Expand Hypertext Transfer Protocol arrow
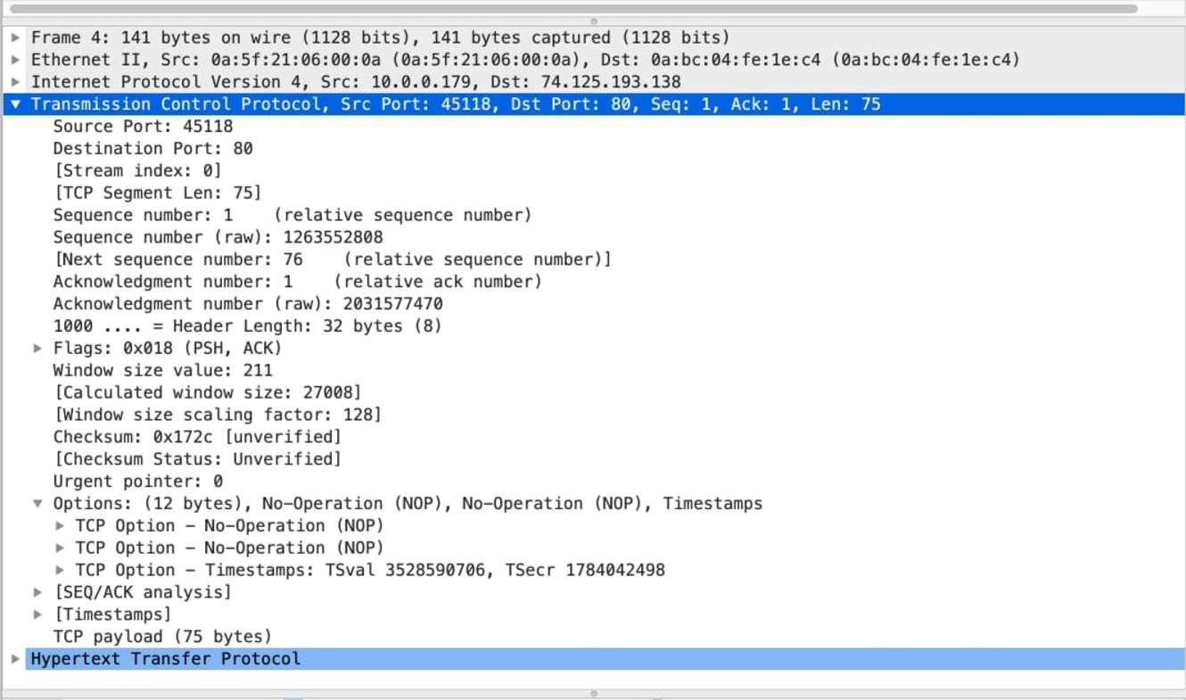1186x700 pixels. [15, 659]
